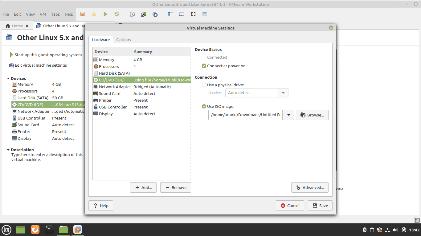Click the Summary column header
Screen dimensions: 421x236
click(161, 52)
